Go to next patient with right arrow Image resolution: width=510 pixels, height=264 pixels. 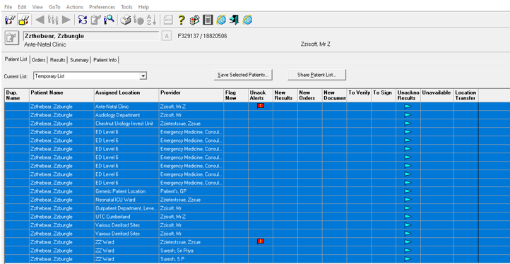tap(66, 20)
